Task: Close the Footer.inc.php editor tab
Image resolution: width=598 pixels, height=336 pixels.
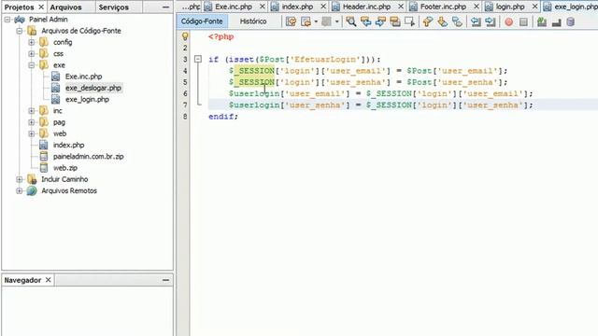Action: [x=477, y=7]
